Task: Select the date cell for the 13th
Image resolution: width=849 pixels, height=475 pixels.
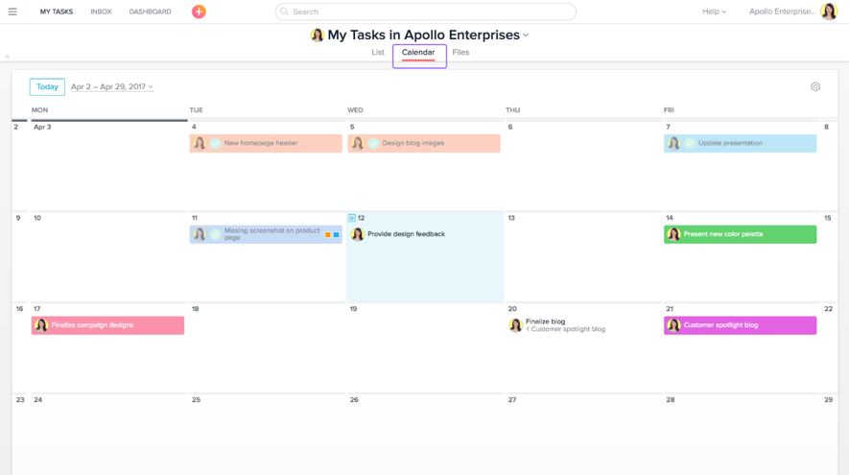Action: 583,257
